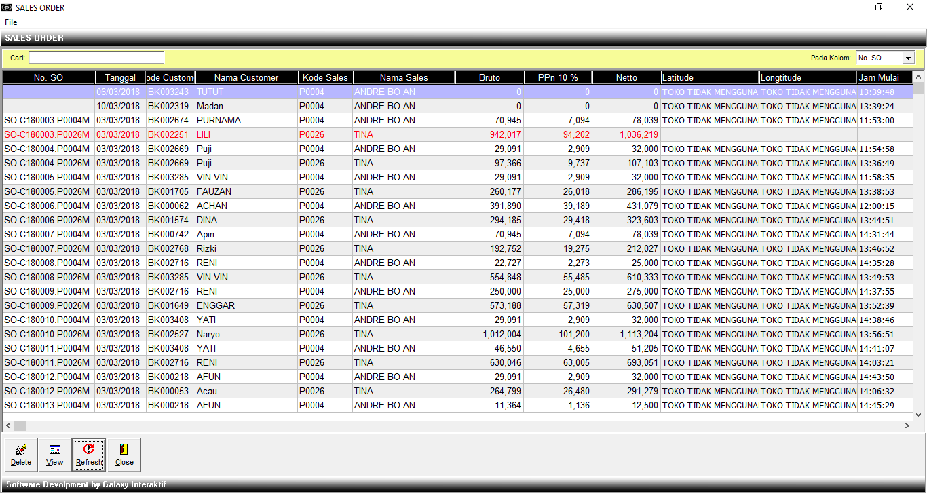Screen dimensions: 927x494
Task: Click the scroll-down arrow of vertical scrollbar
Action: [920, 413]
